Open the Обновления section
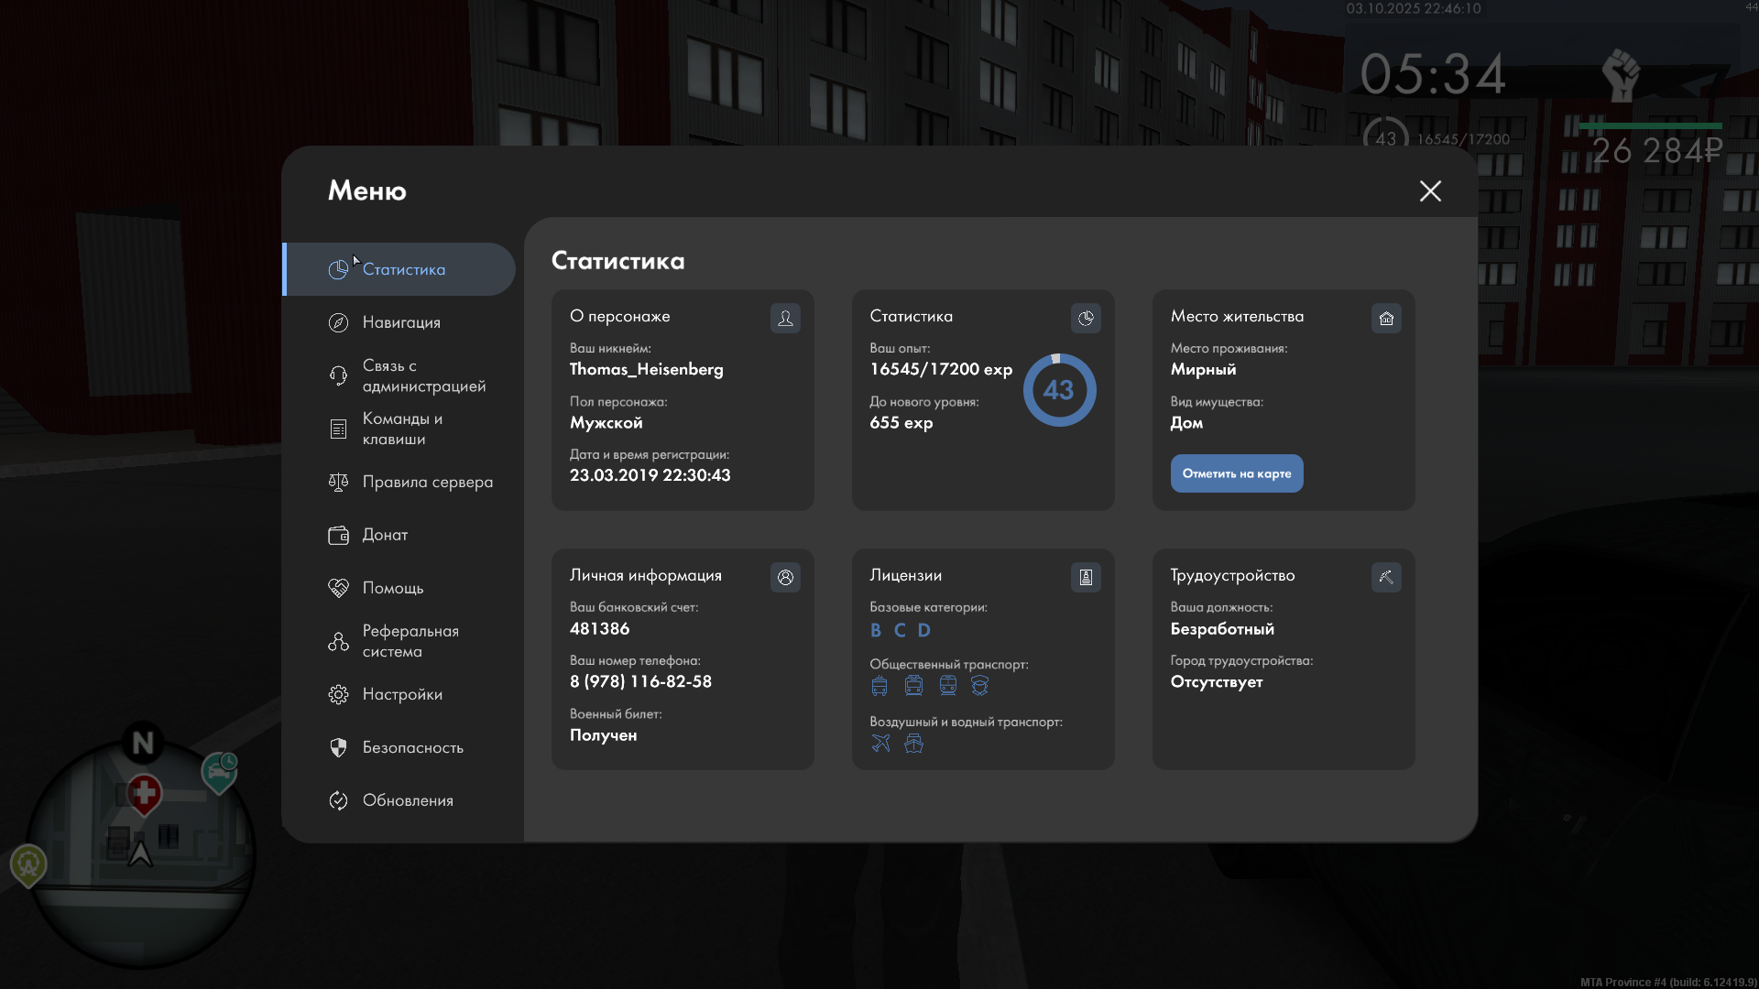Screen dimensions: 1759x989 408,800
